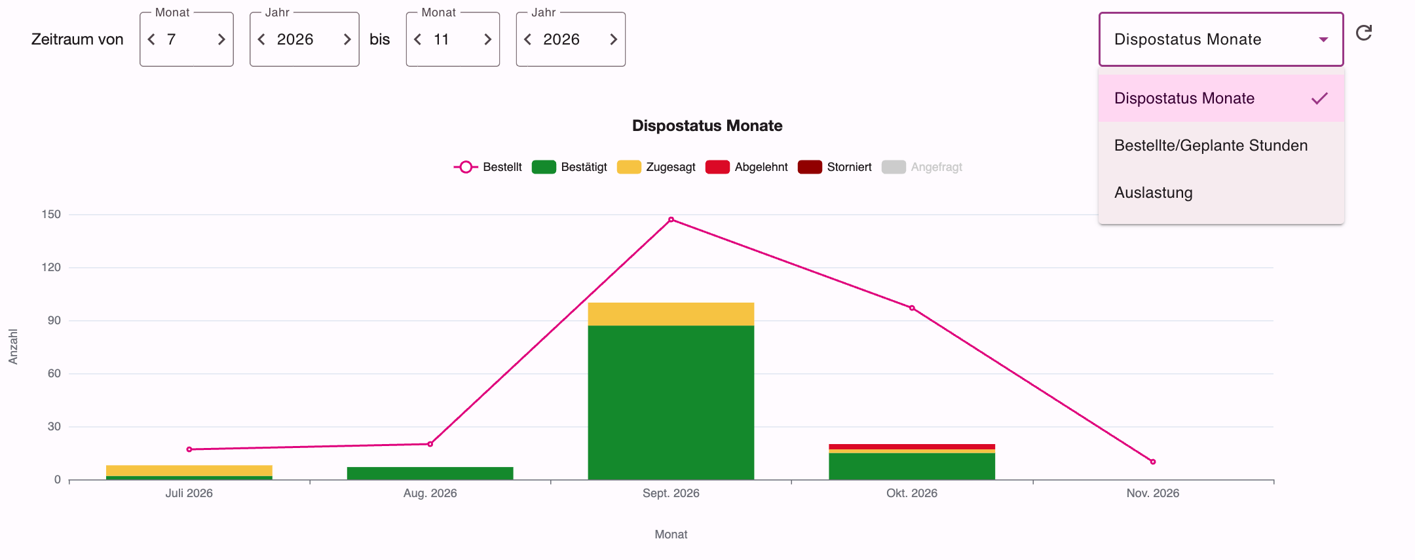Click the Juli 2026 Bestellt data point
This screenshot has height=560, width=1415.
click(x=189, y=449)
